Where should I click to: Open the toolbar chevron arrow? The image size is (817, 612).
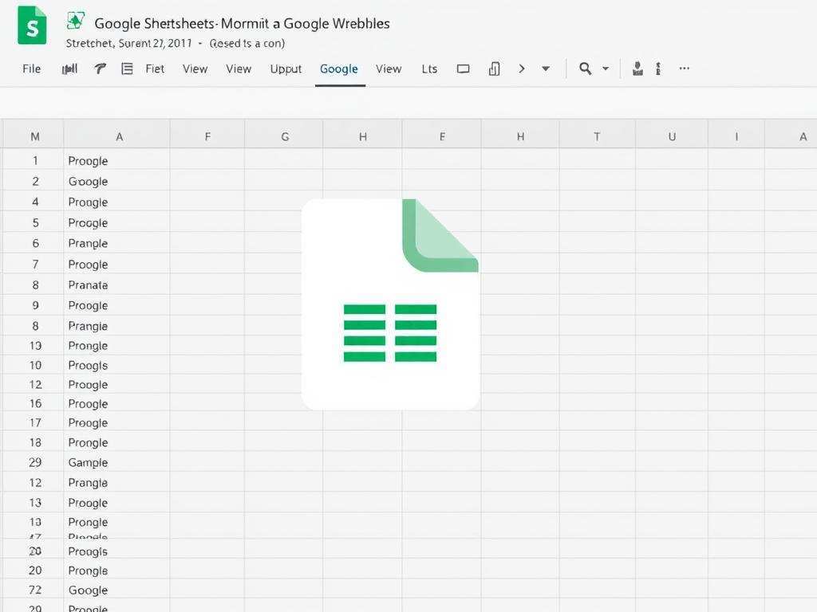coord(521,69)
